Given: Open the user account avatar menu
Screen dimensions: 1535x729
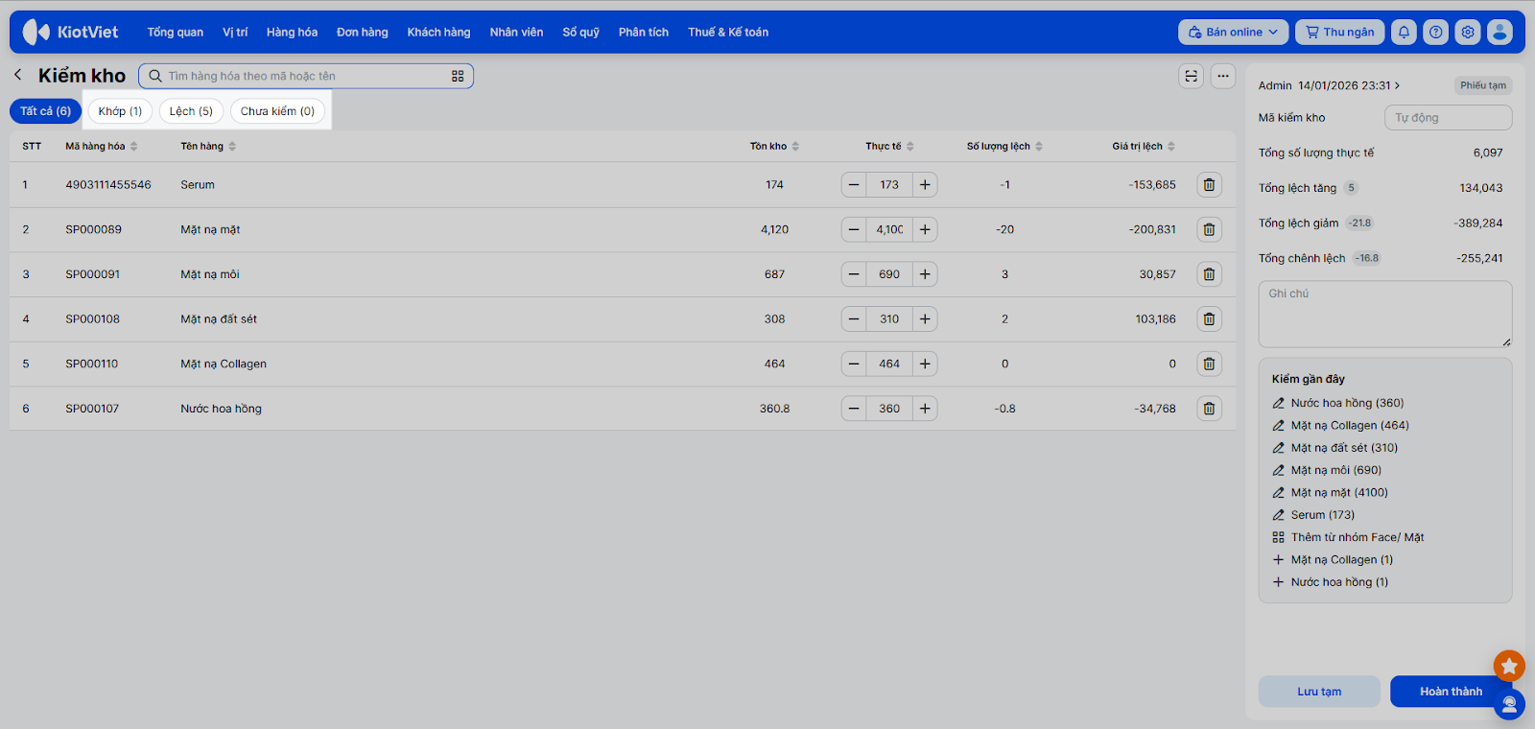Looking at the screenshot, I should pos(1500,32).
